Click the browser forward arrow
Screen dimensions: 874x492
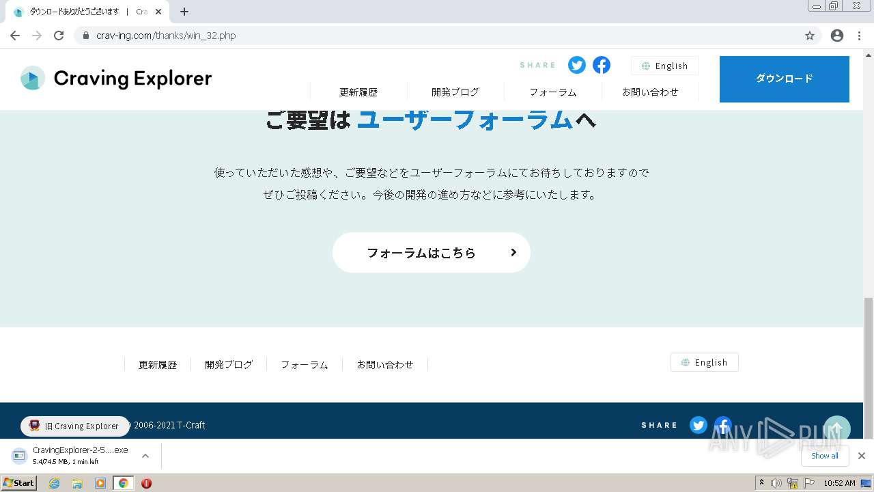(37, 36)
